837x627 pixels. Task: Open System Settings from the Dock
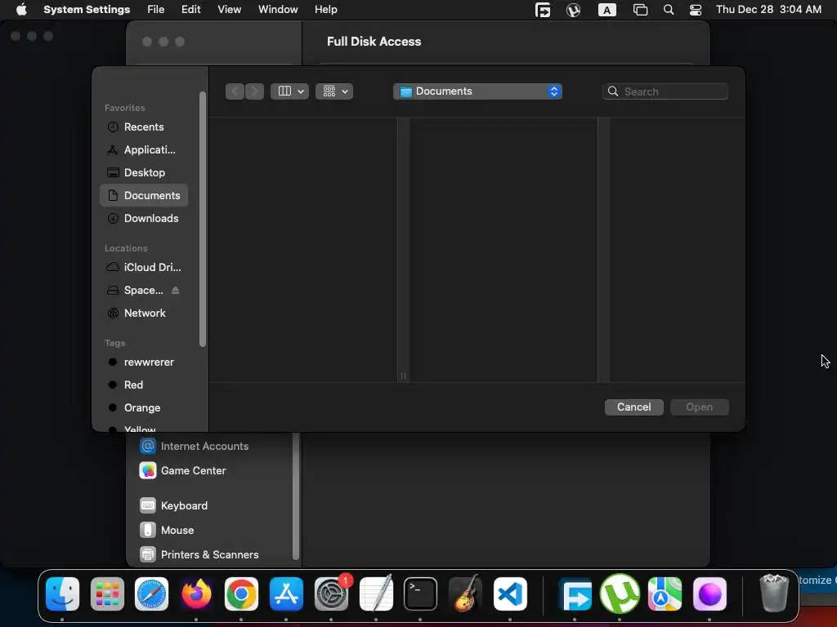click(x=331, y=594)
